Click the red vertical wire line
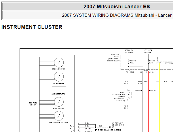173x132 pixels. [149, 102]
